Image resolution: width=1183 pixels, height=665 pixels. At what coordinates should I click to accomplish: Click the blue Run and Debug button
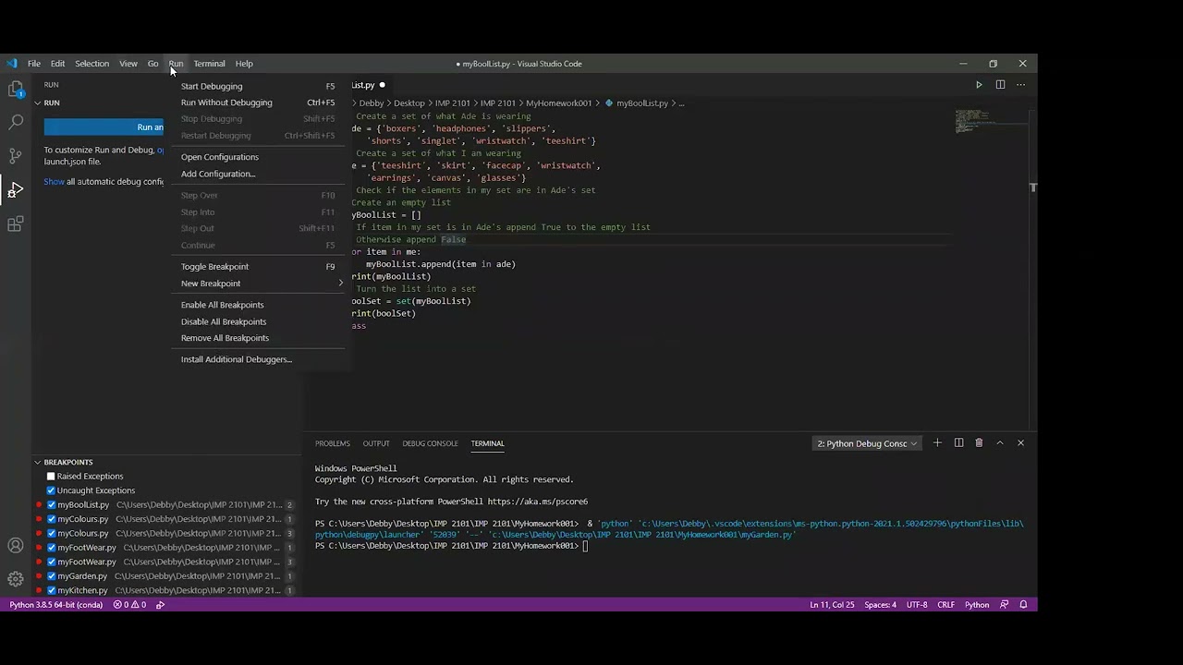pyautogui.click(x=104, y=127)
